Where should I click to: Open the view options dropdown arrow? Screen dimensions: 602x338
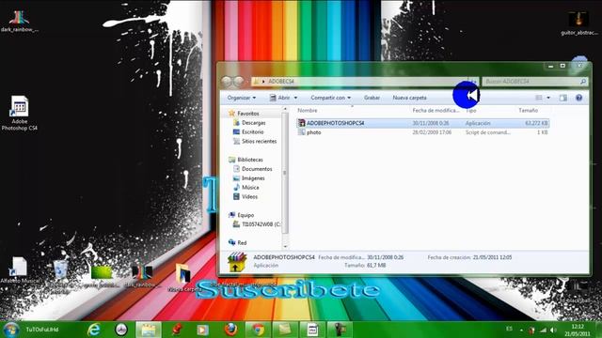pyautogui.click(x=548, y=98)
